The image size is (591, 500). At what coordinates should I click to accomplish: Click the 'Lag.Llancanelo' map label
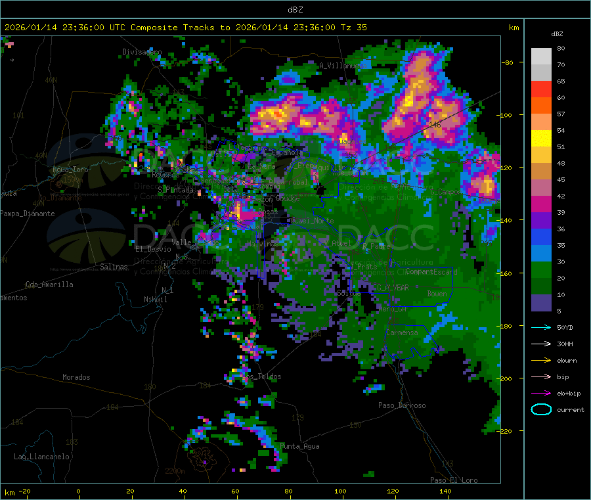pos(41,457)
